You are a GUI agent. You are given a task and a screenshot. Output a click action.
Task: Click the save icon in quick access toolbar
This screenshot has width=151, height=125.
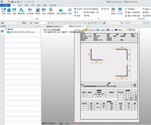pos(12,2)
